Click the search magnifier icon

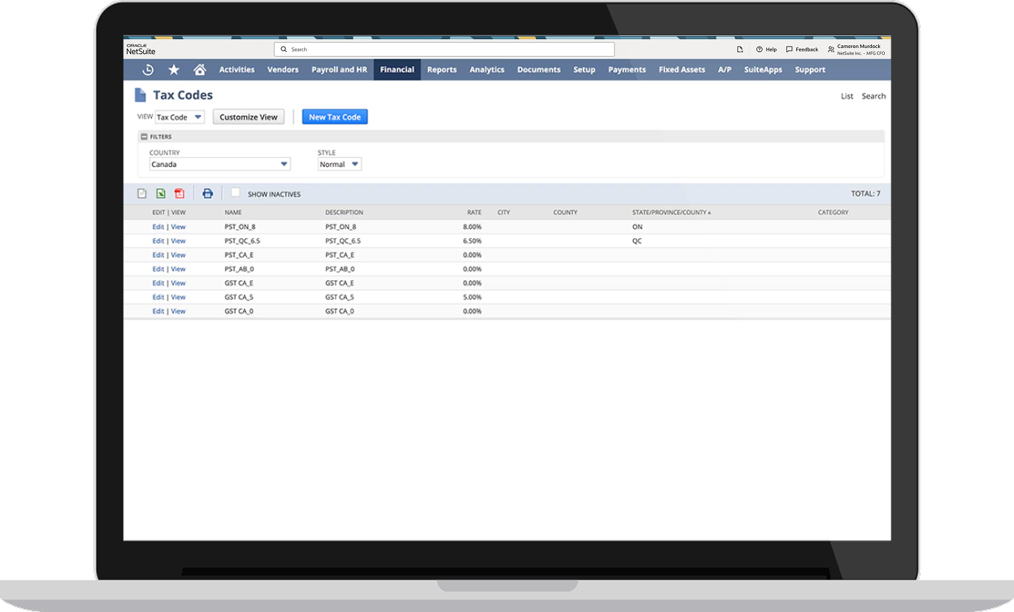(x=284, y=49)
